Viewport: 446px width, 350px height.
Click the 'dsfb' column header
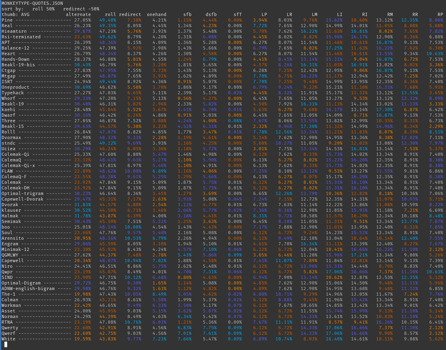point(211,14)
